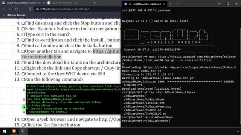Check step 12 Connect via SSH checkbox

click(23, 74)
